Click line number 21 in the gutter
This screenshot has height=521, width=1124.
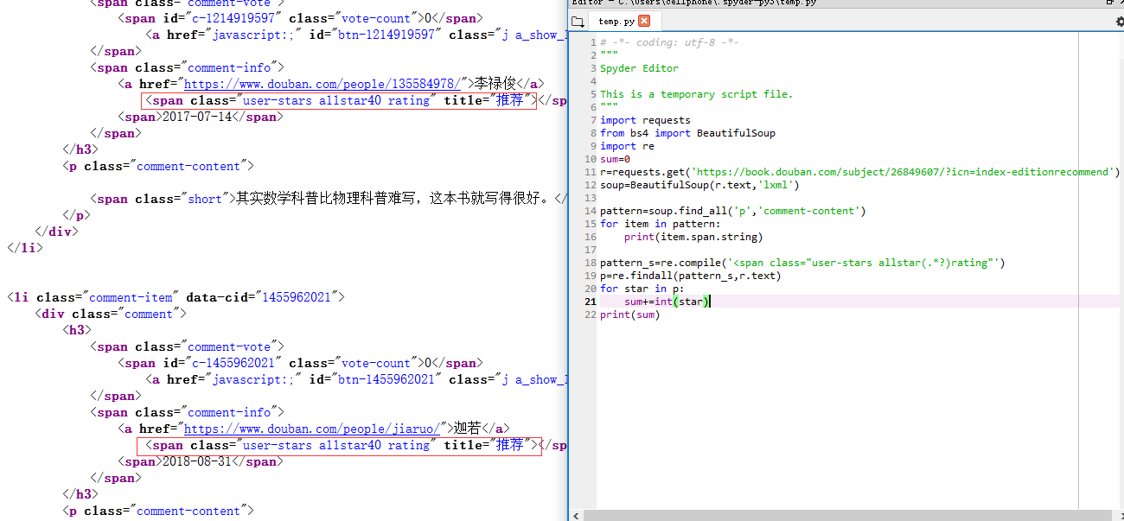(591, 302)
